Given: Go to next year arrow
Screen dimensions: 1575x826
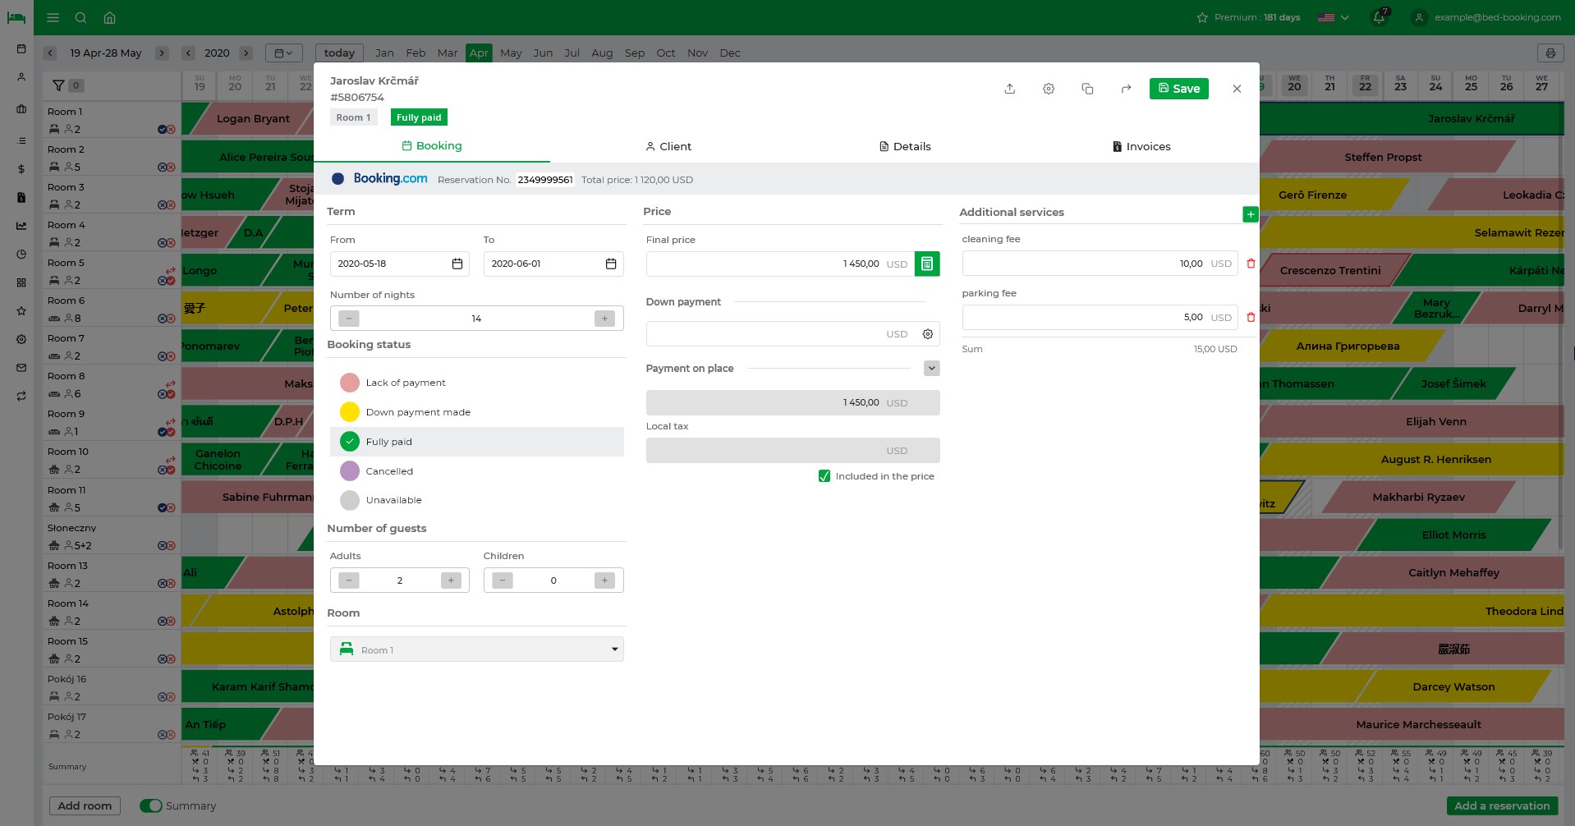Looking at the screenshot, I should tap(246, 53).
